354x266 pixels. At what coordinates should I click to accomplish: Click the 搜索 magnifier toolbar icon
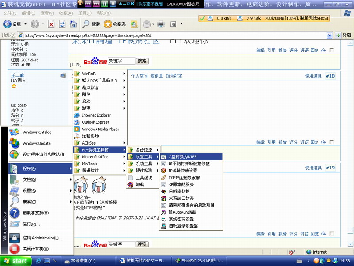click(86, 24)
